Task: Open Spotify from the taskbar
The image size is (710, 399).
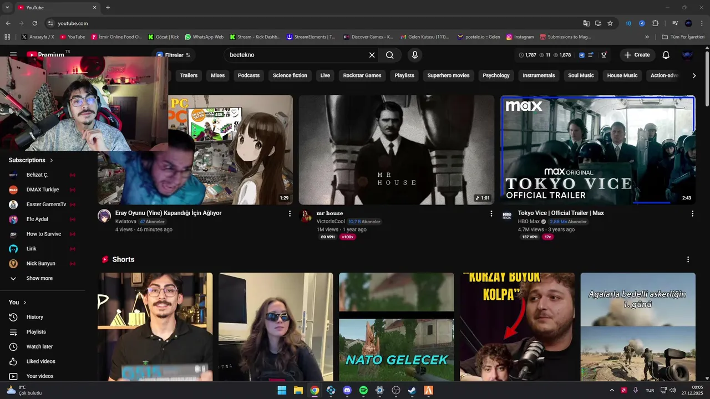Action: [363, 390]
